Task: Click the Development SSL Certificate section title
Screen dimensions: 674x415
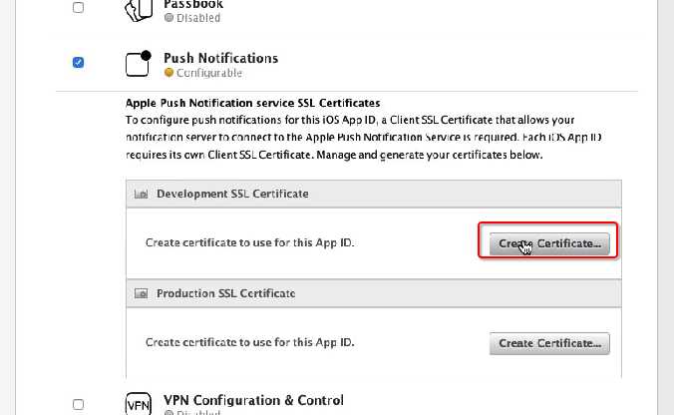Action: coord(232,194)
